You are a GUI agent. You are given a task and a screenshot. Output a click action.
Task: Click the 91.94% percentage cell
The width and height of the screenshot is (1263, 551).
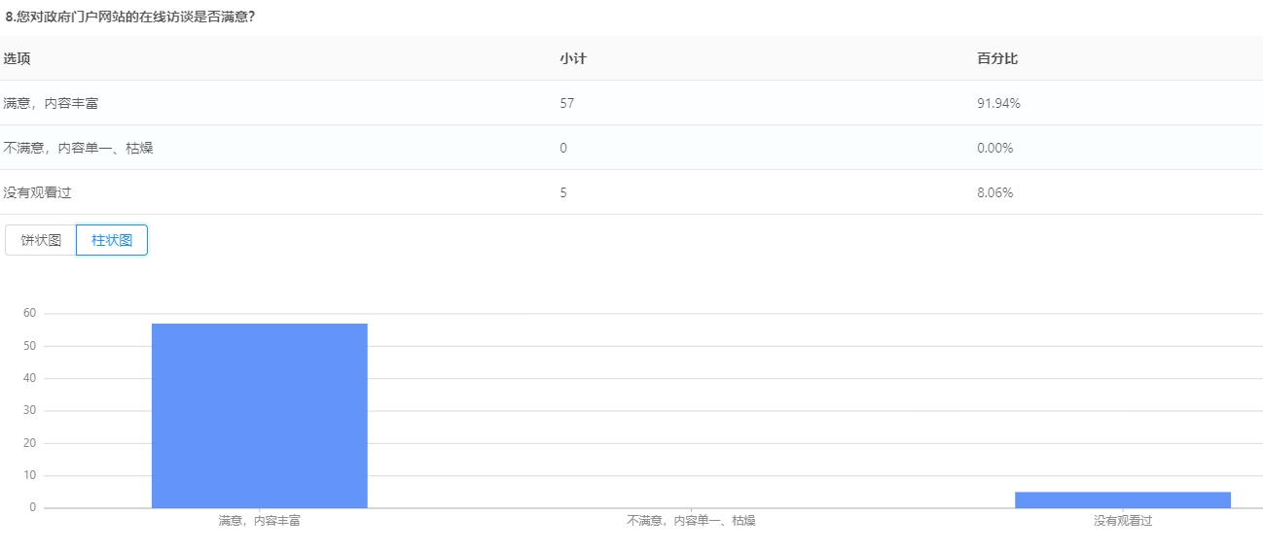click(x=998, y=103)
